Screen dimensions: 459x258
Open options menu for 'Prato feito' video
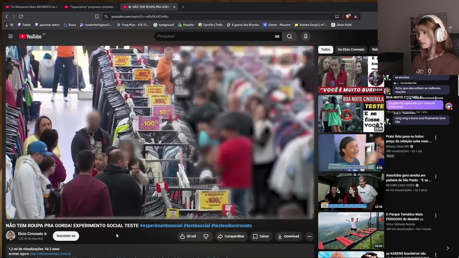(436, 138)
